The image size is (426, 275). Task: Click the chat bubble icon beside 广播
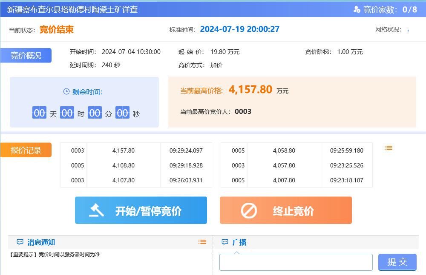(x=224, y=241)
